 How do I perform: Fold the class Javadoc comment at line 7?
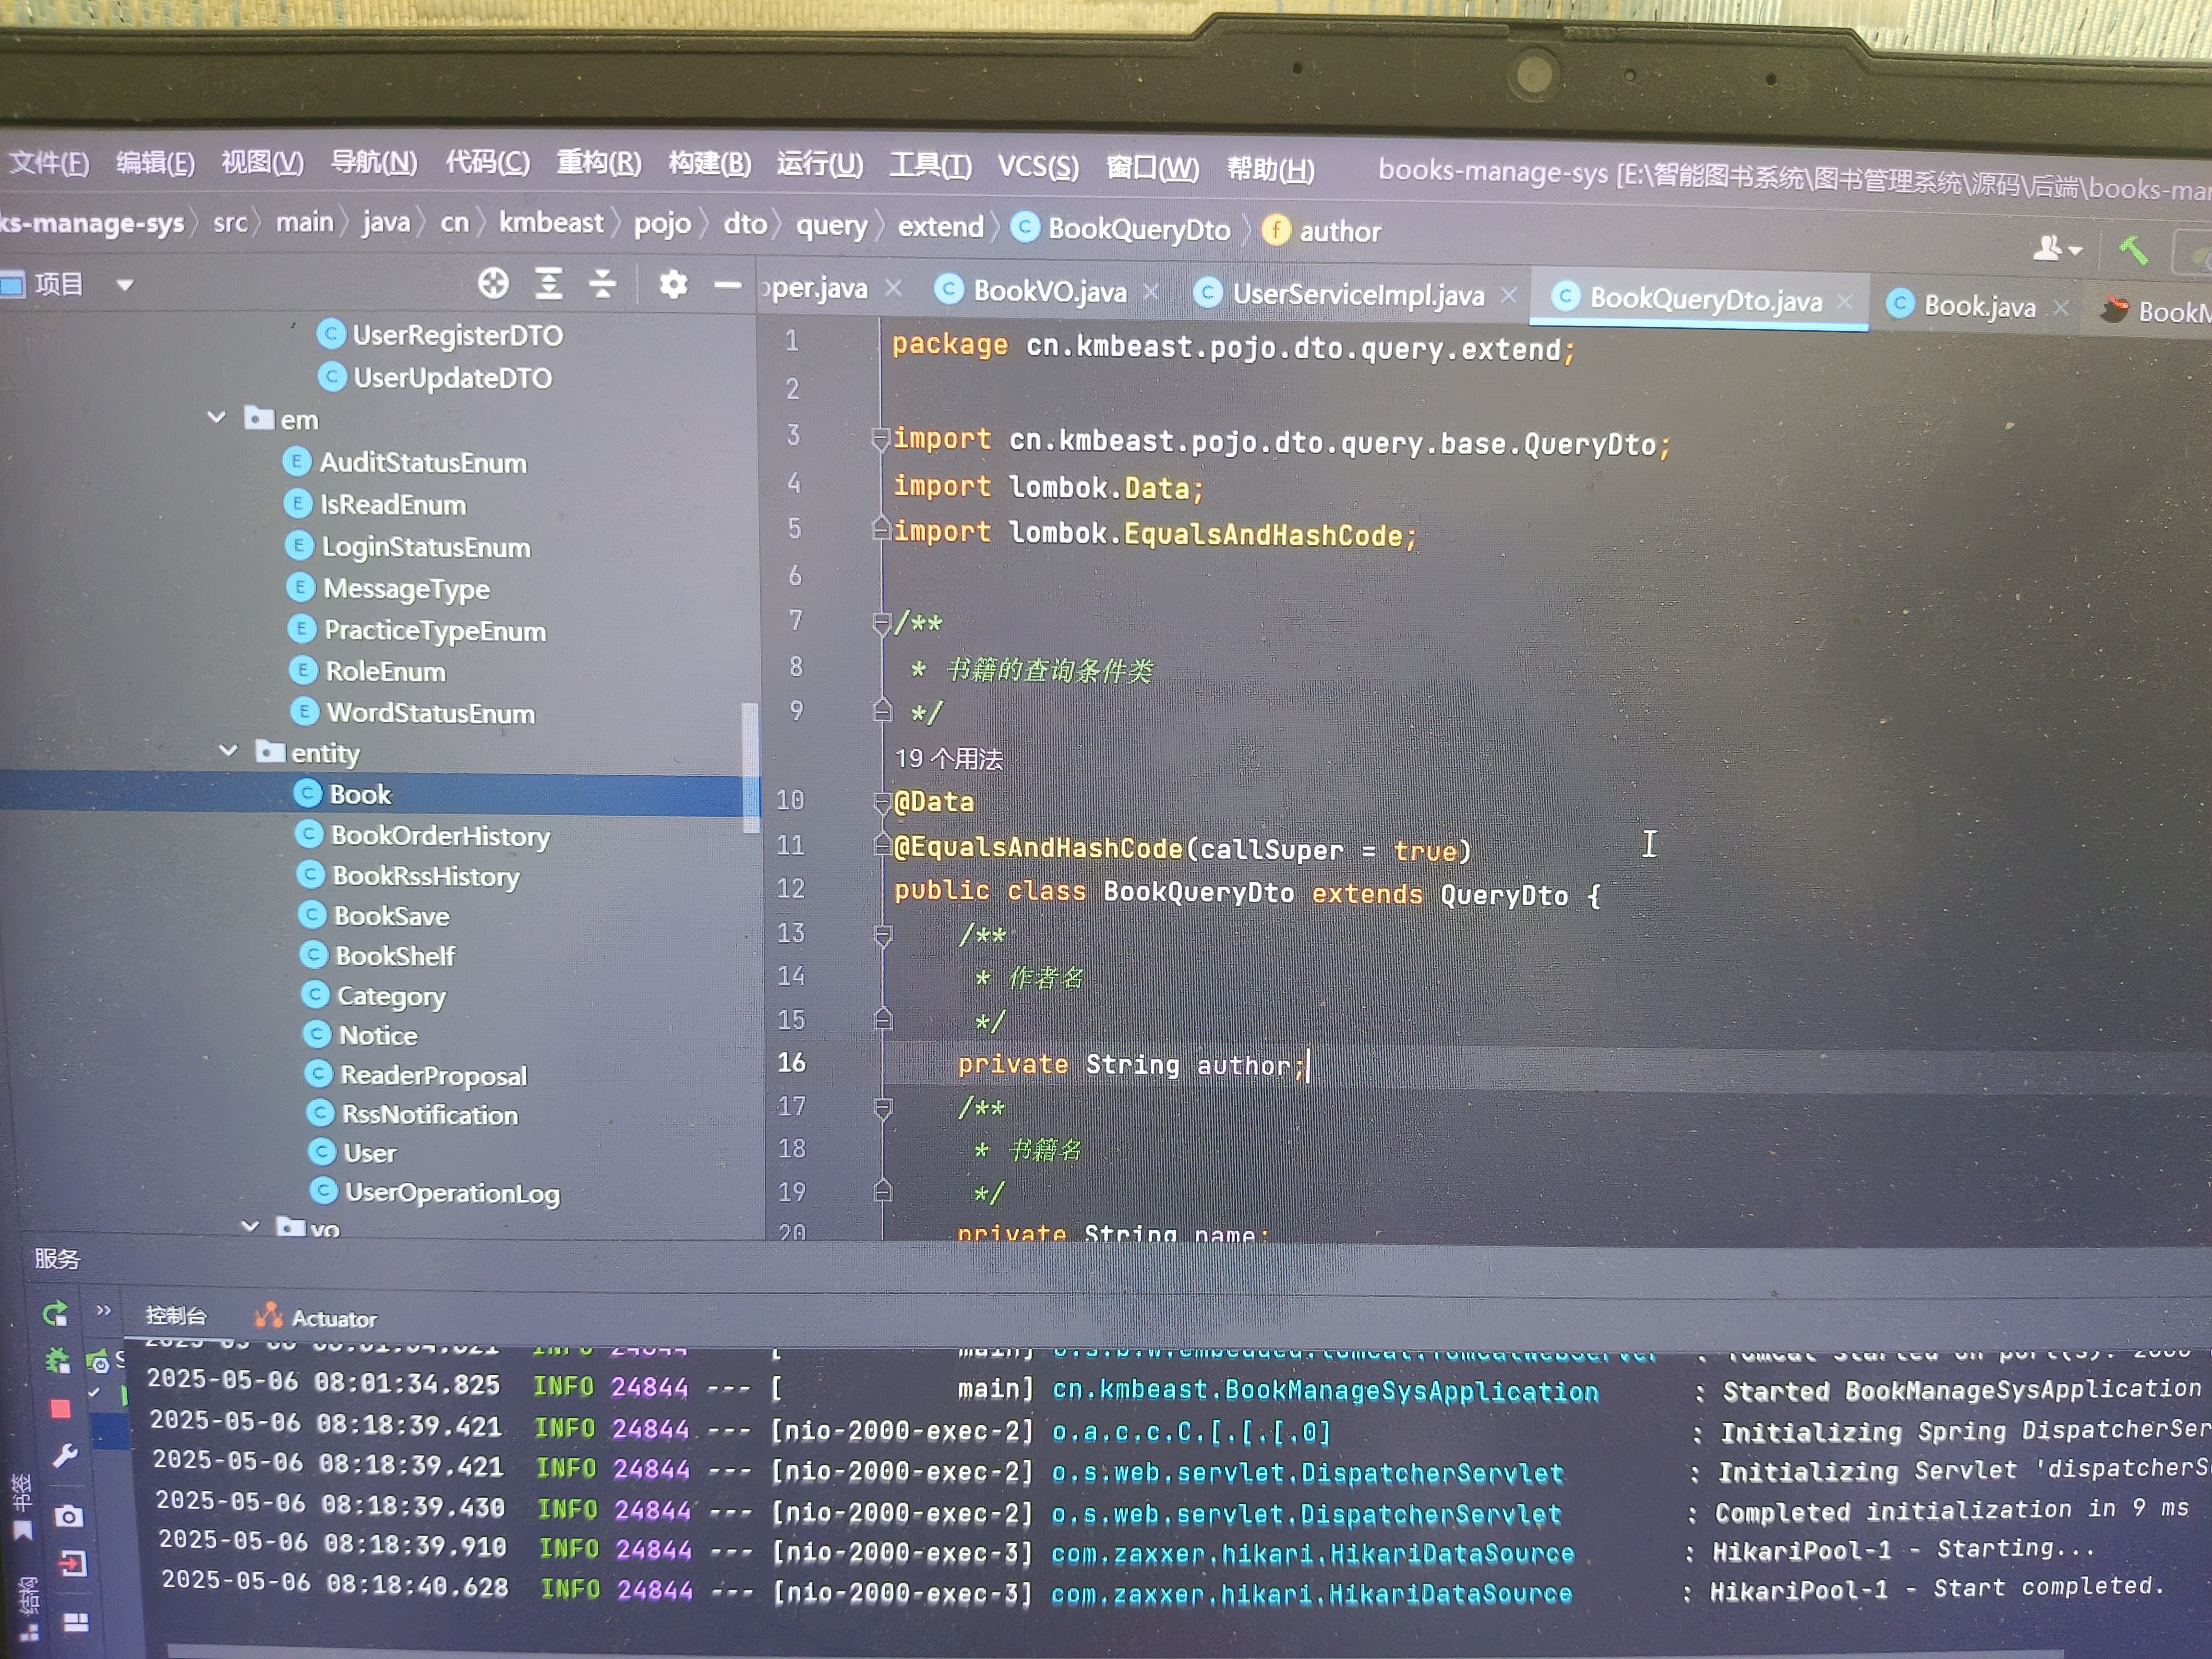click(881, 624)
